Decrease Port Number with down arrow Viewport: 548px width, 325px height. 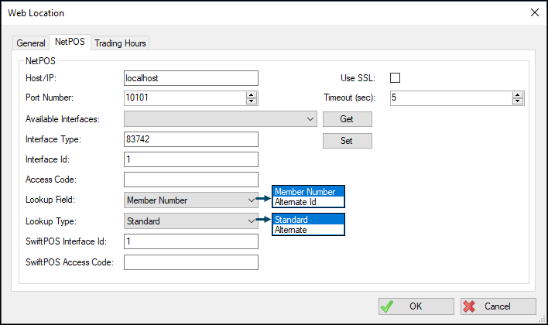252,101
